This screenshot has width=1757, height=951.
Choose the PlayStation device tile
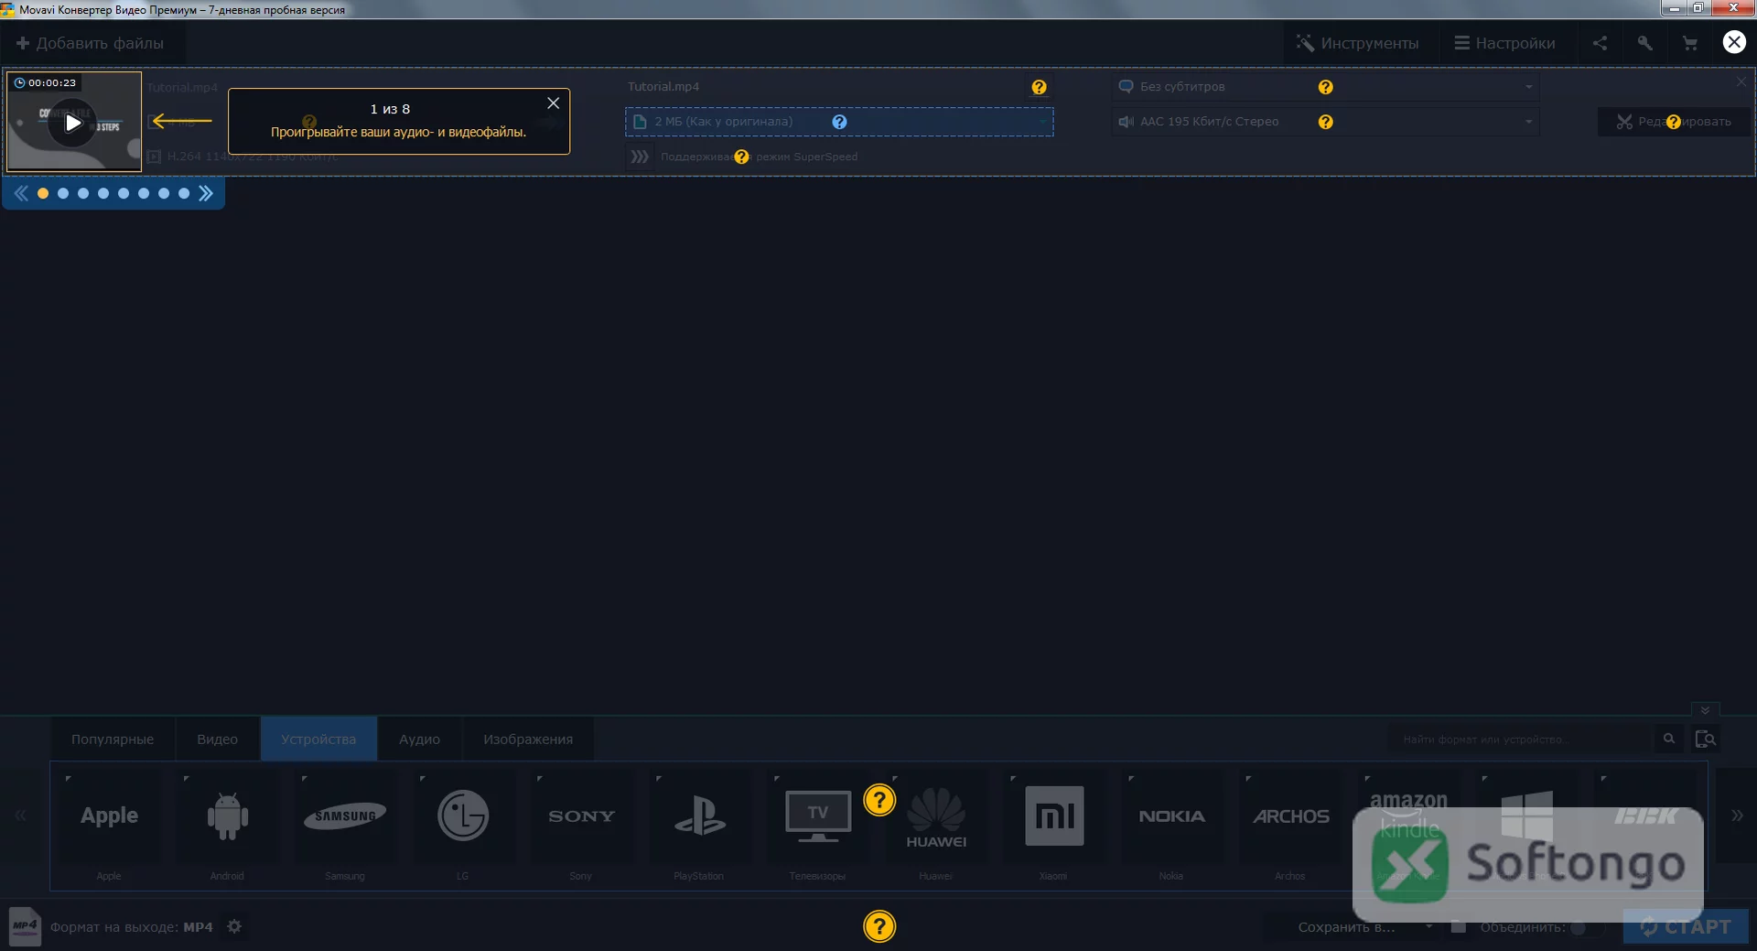coord(699,816)
